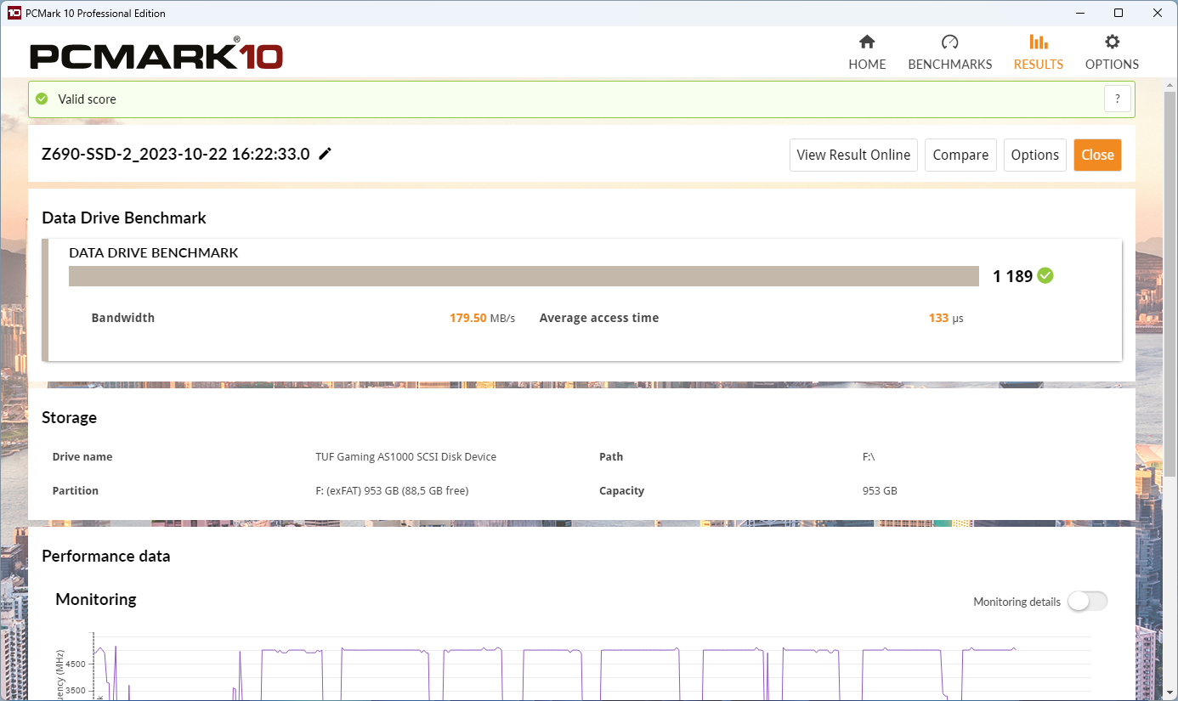Viewport: 1178px width, 701px height.
Task: Click the Monitoring chart heading
Action: click(95, 599)
